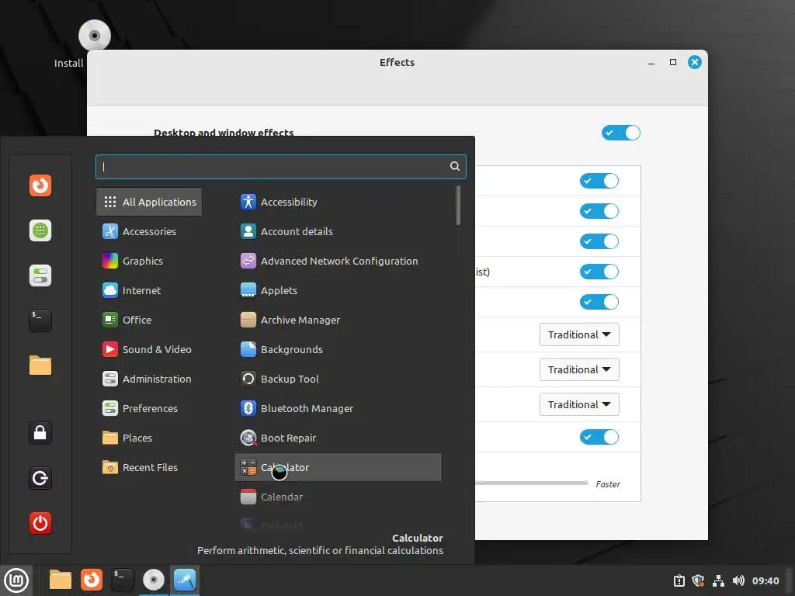This screenshot has width=795, height=596.
Task: Open Software Manager from favorites sidebar
Action: (40, 230)
